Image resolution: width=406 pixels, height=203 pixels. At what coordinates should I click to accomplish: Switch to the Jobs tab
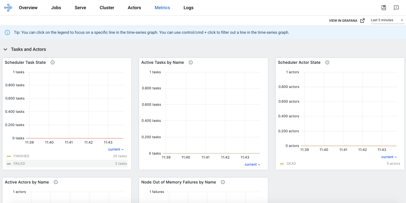(56, 8)
